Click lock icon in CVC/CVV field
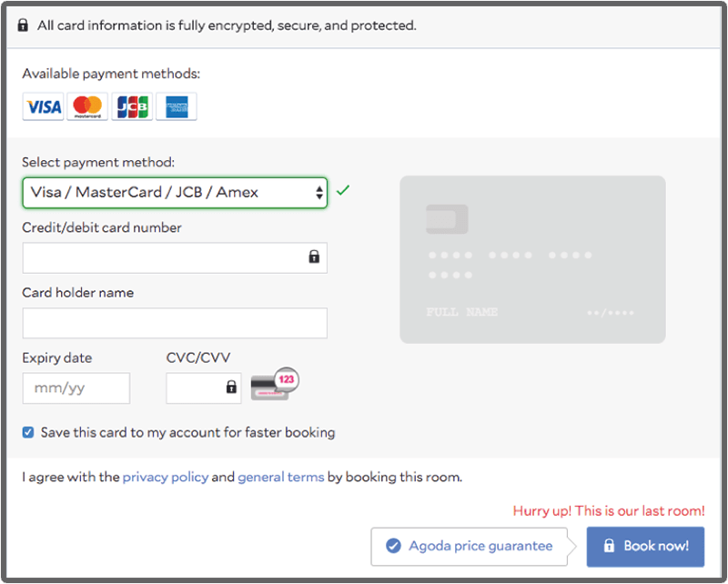 click(231, 388)
